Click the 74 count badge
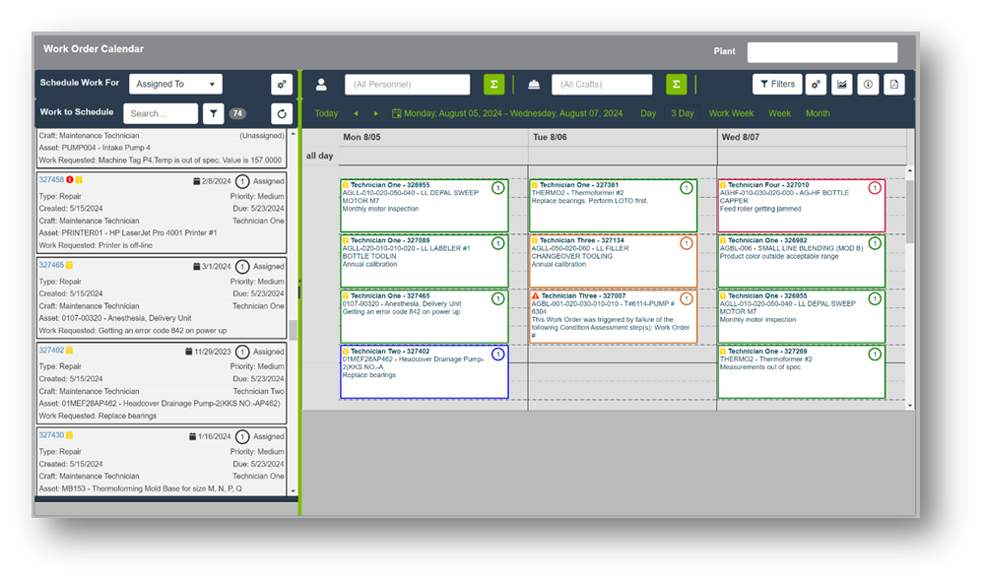984x582 pixels. (237, 112)
